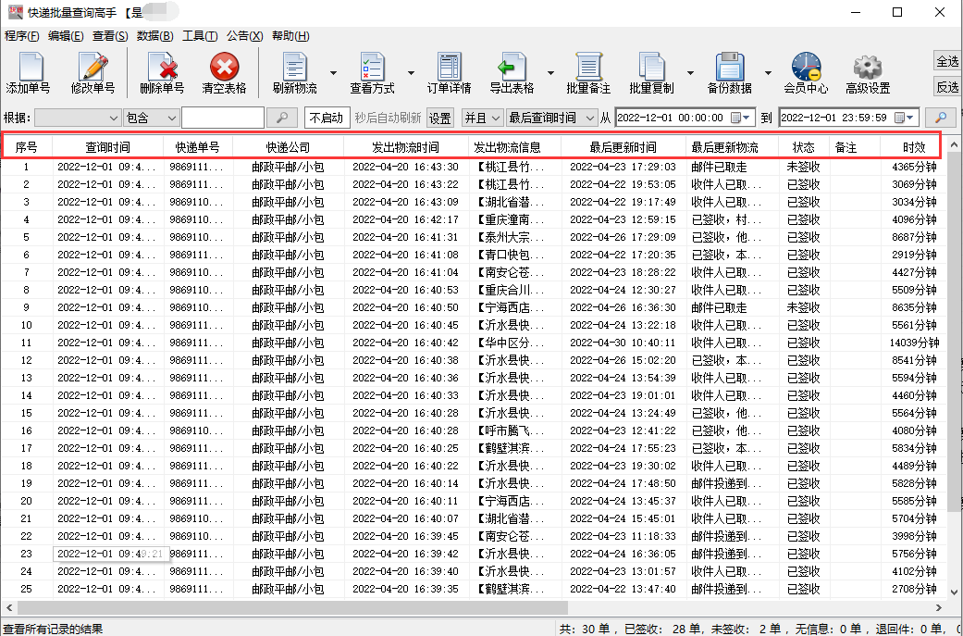Open the 查看(S) menu
This screenshot has width=963, height=636.
pos(111,36)
